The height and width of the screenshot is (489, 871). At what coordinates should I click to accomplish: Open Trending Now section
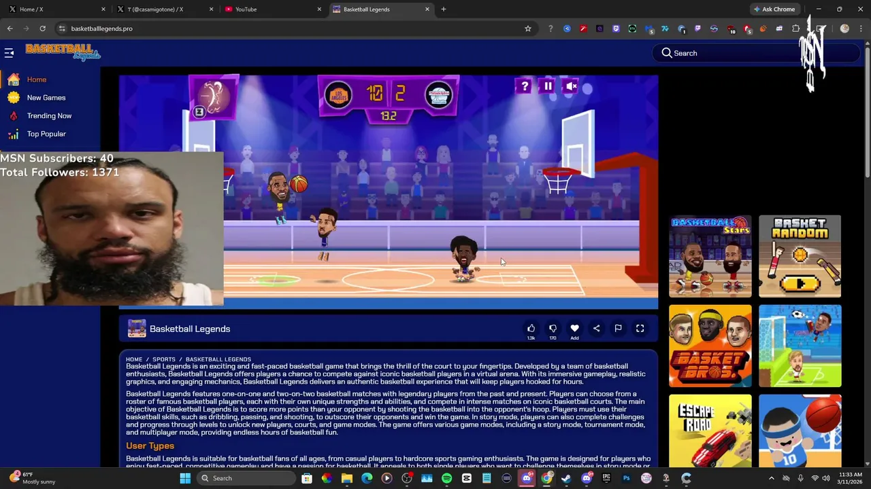point(49,116)
